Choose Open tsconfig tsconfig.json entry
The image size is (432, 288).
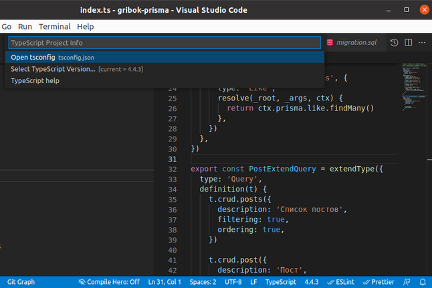pyautogui.click(x=165, y=57)
